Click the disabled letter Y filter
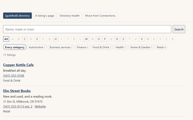 [160, 39]
